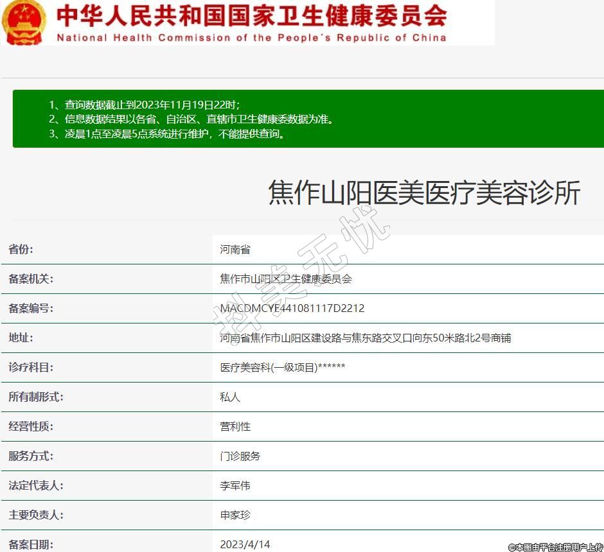
Task: Click the filing date 2023/4/14
Action: pyautogui.click(x=245, y=544)
